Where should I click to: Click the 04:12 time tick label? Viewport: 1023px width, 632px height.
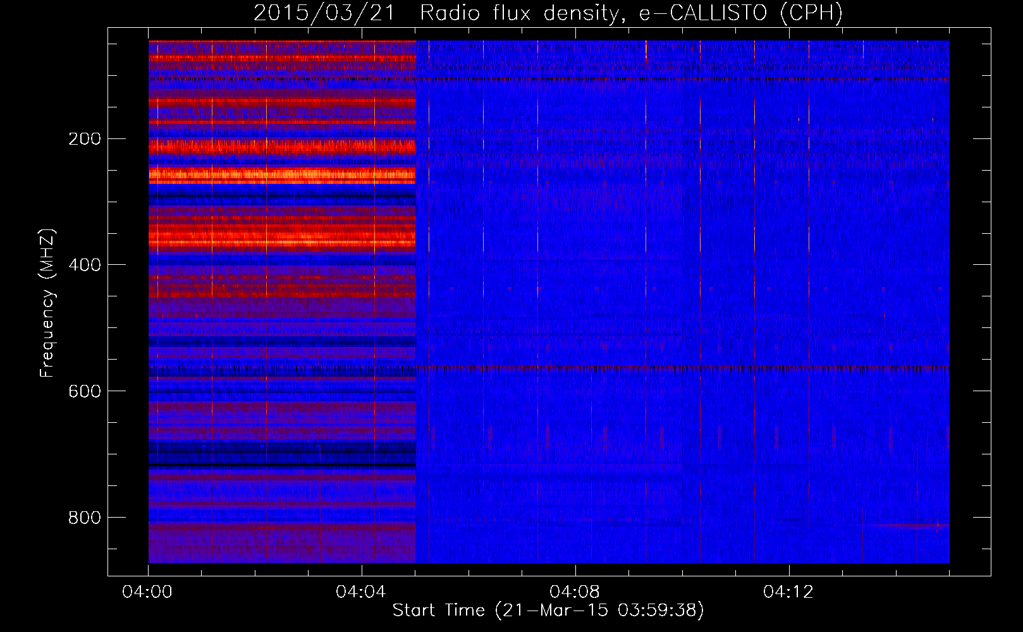pos(788,592)
